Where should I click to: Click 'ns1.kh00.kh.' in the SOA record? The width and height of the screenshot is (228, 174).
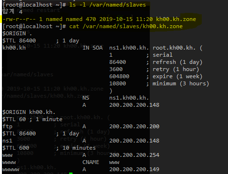[x=129, y=48]
